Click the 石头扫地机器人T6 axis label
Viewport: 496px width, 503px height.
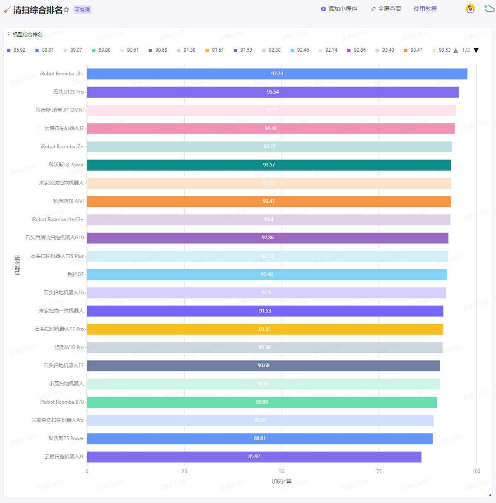[x=64, y=293]
